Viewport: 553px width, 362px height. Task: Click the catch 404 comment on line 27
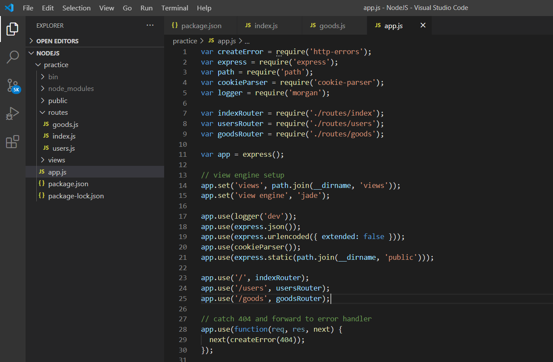tap(286, 319)
